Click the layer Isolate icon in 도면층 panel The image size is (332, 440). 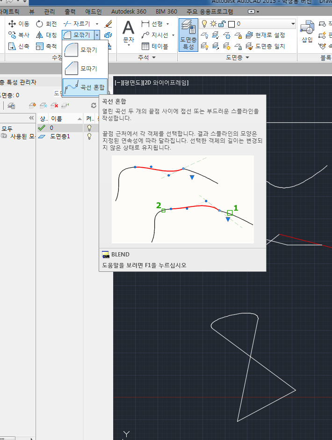tap(216, 35)
